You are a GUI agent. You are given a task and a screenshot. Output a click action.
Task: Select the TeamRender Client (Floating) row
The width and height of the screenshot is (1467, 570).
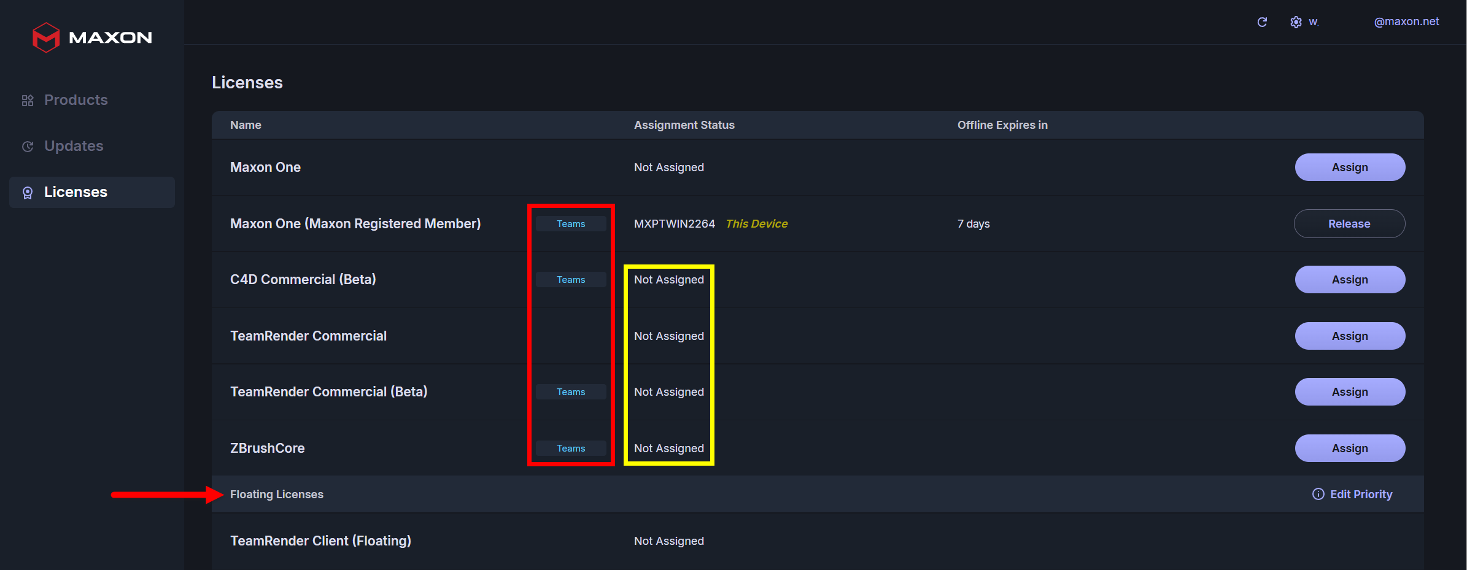(320, 541)
